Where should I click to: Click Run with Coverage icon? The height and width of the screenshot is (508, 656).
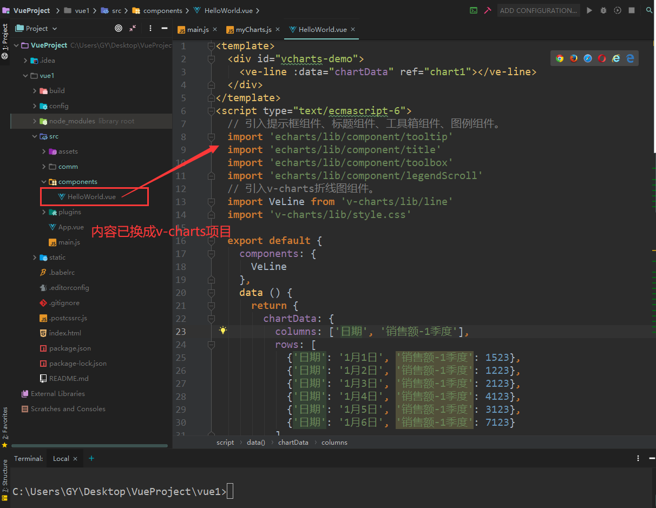618,10
